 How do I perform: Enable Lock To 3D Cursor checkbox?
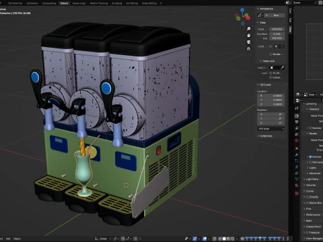click(x=271, y=73)
